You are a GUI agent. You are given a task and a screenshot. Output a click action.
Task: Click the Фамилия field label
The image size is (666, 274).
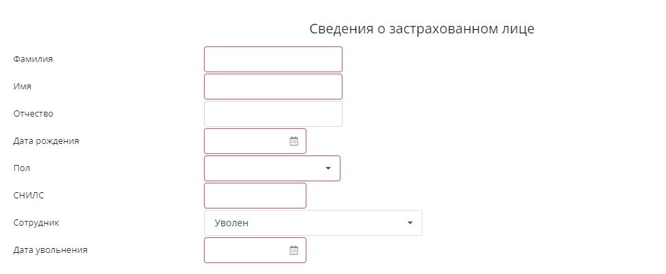pos(33,59)
